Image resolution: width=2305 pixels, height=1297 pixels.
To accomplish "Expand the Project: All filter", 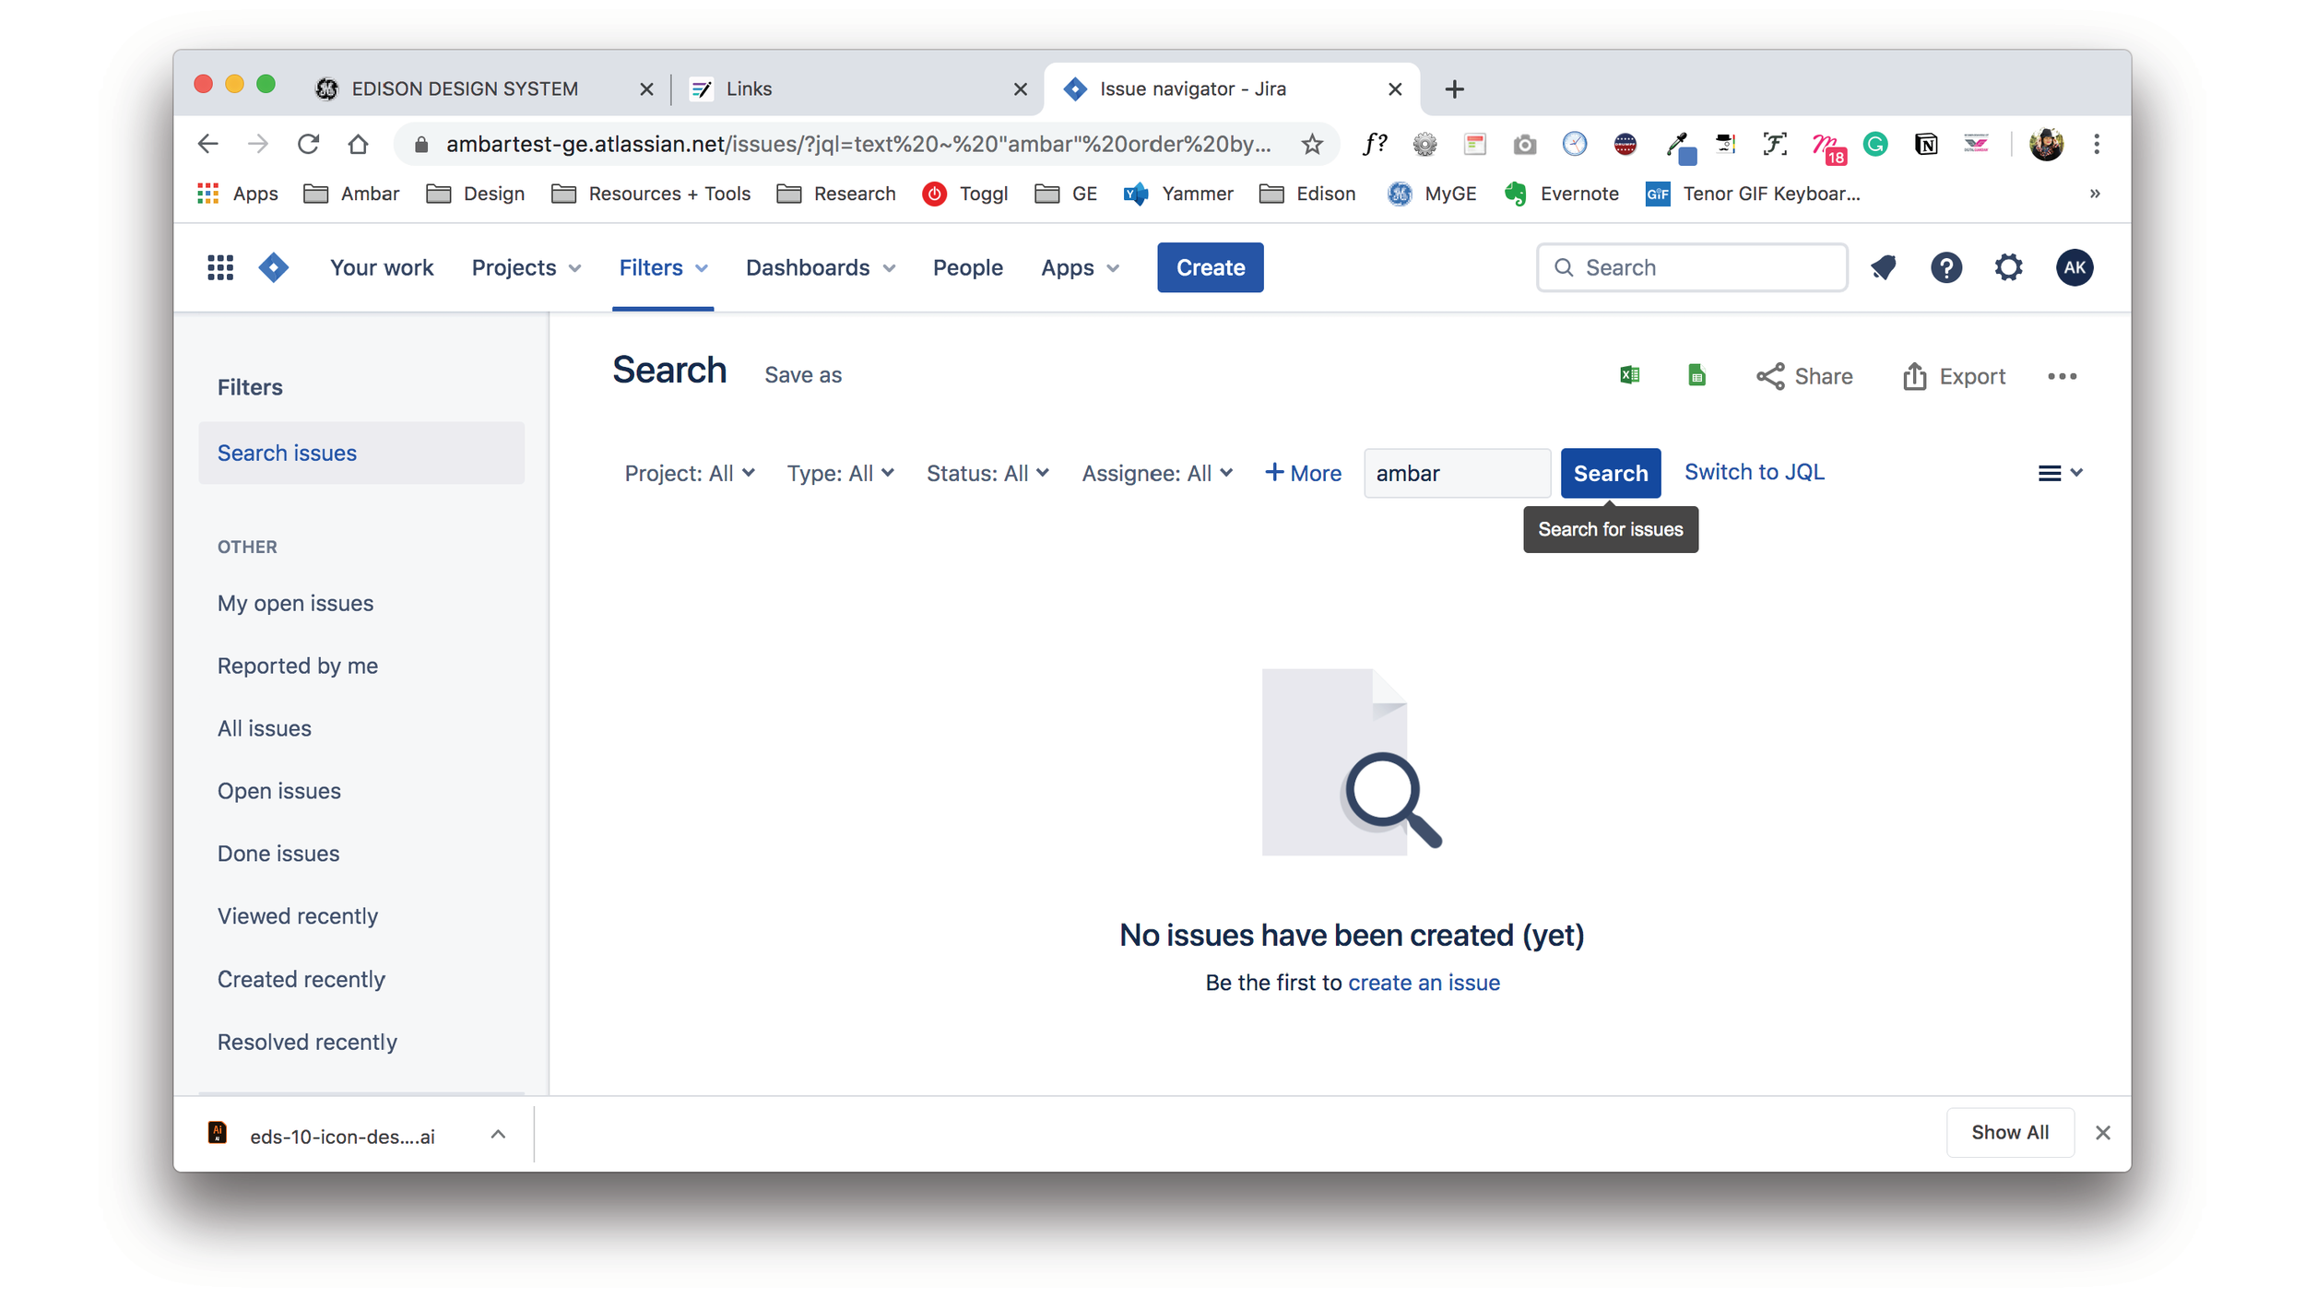I will point(690,473).
